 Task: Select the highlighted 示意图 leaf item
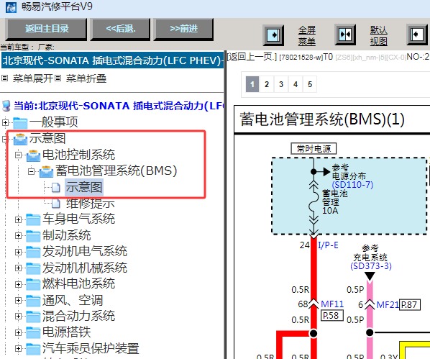(x=84, y=188)
